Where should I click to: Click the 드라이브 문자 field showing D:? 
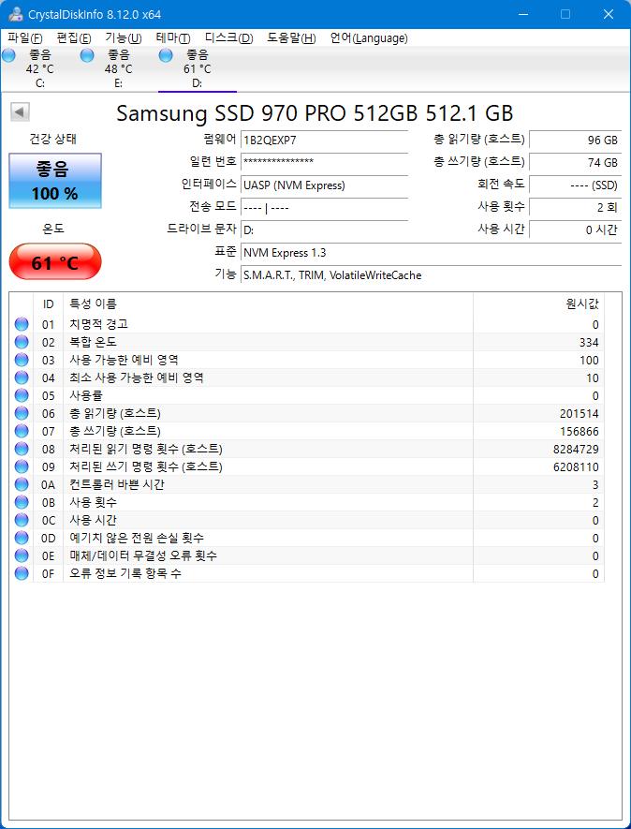(x=325, y=229)
